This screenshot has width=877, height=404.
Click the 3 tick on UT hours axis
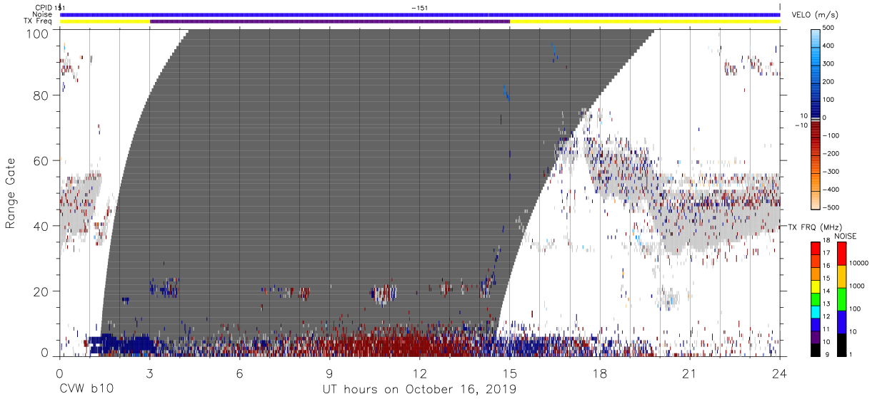click(x=149, y=373)
